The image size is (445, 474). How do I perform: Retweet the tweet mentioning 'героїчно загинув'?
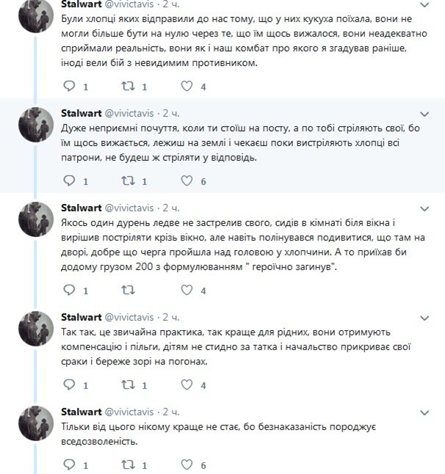[x=128, y=291]
